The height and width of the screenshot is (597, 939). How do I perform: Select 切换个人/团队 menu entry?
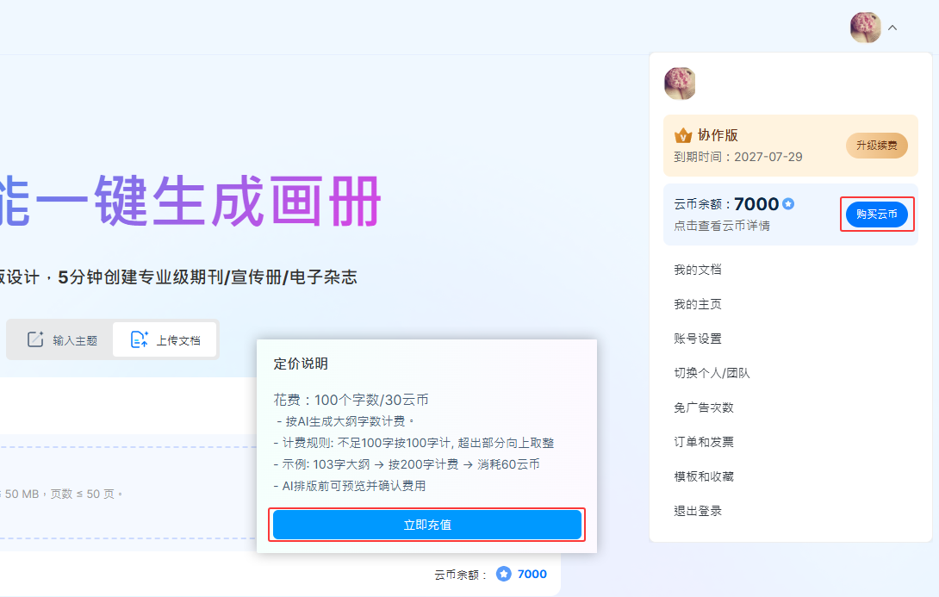pyautogui.click(x=712, y=373)
